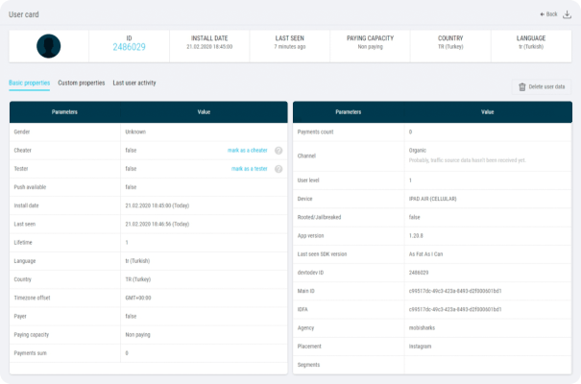Go back using the Back link
Image resolution: width=581 pixels, height=384 pixels.
(548, 14)
